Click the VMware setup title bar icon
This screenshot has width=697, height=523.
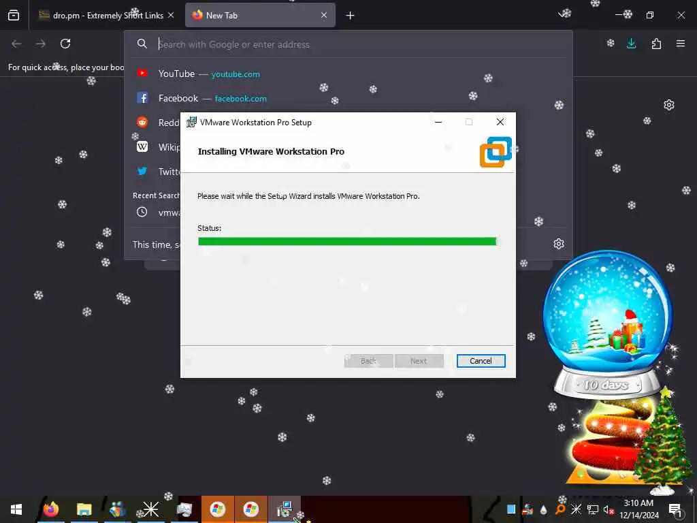(191, 123)
